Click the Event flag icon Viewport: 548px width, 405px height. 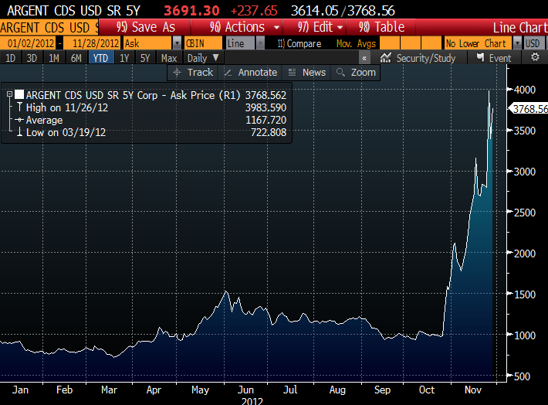[x=481, y=57]
